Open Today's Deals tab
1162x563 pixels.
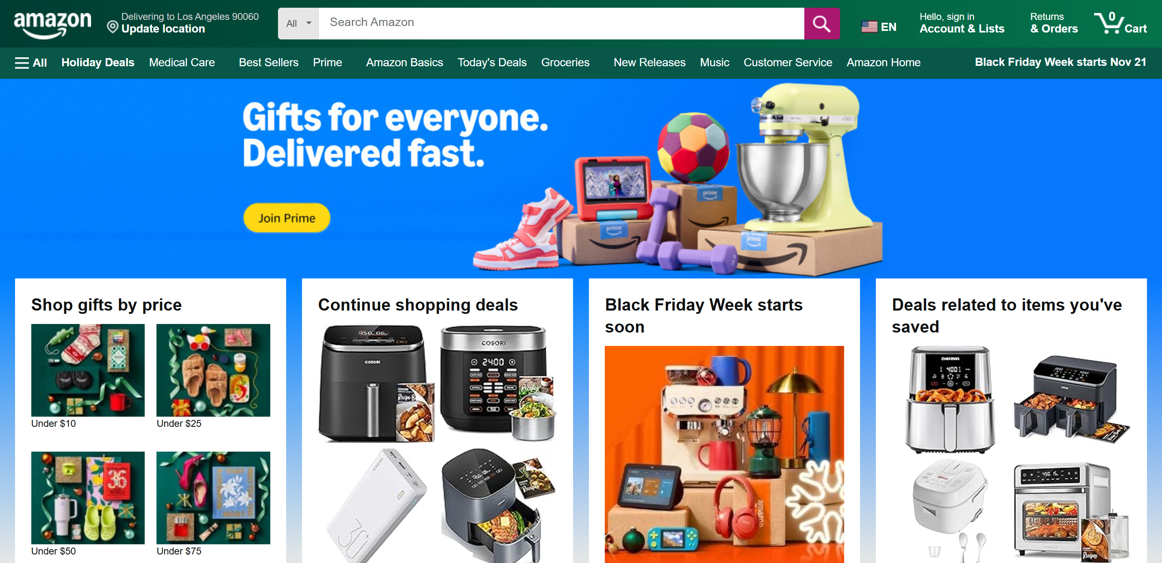pos(492,62)
